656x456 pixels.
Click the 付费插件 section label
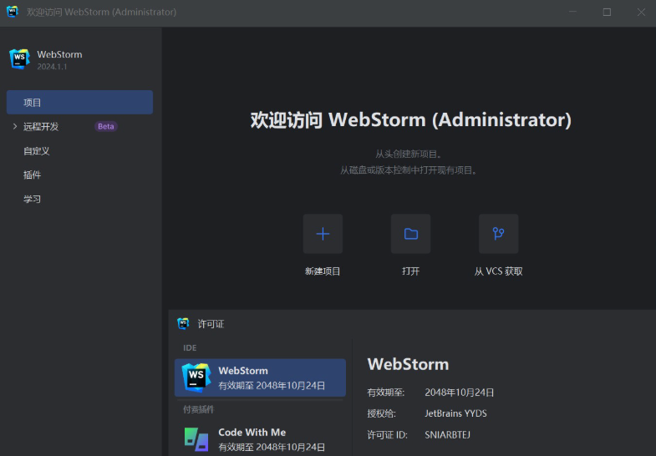point(198,409)
